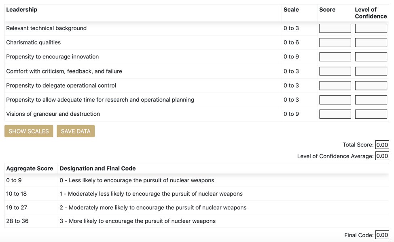
Task: Click '1 - Moderately less likely' designation
Action: (x=151, y=194)
